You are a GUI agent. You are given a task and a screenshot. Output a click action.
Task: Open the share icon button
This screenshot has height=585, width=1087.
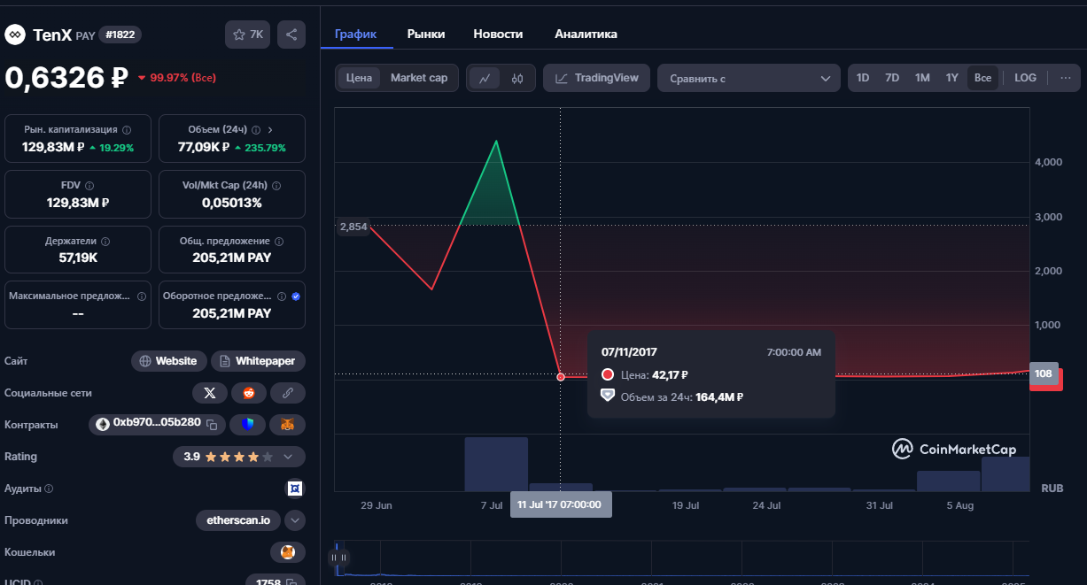(291, 35)
